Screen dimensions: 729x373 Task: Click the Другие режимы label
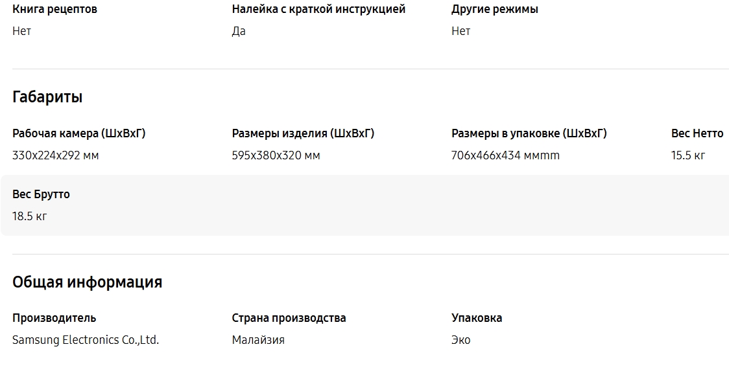pos(495,9)
